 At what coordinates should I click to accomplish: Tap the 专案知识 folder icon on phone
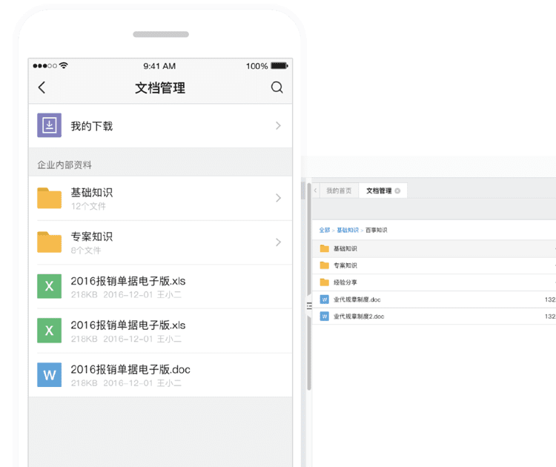coord(50,242)
